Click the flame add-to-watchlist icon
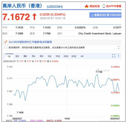Image resolution: width=127 pixels, height=123 pixels. [x=87, y=6]
